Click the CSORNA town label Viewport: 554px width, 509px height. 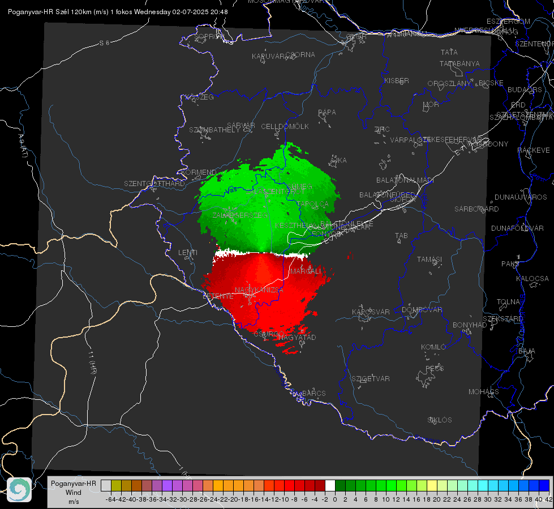point(300,55)
